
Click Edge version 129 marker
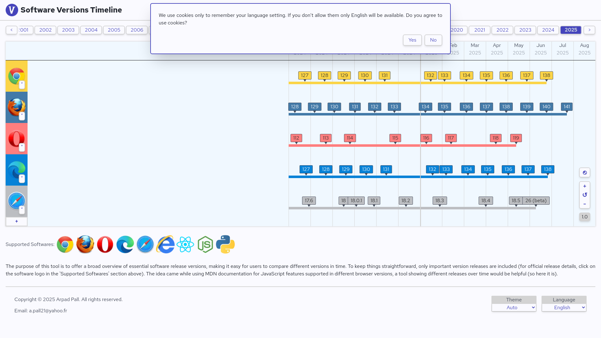pos(346,169)
